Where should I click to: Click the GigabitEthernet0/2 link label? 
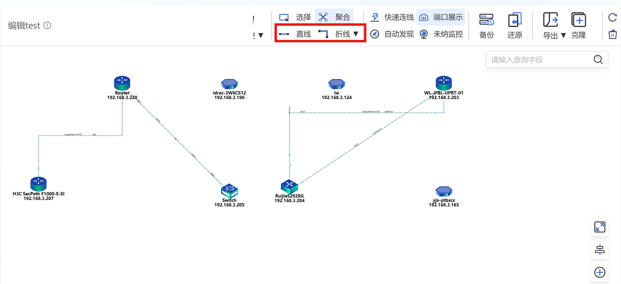click(74, 134)
